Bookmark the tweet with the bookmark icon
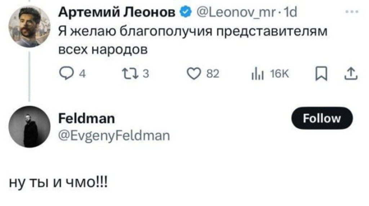The width and height of the screenshot is (369, 206). pyautogui.click(x=319, y=73)
